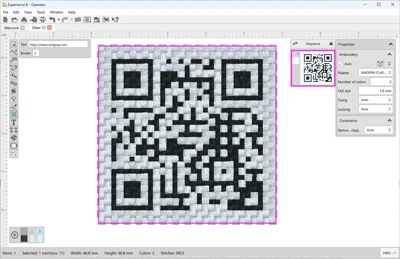Open the Help menu
400x259 pixels.
pos(72,12)
